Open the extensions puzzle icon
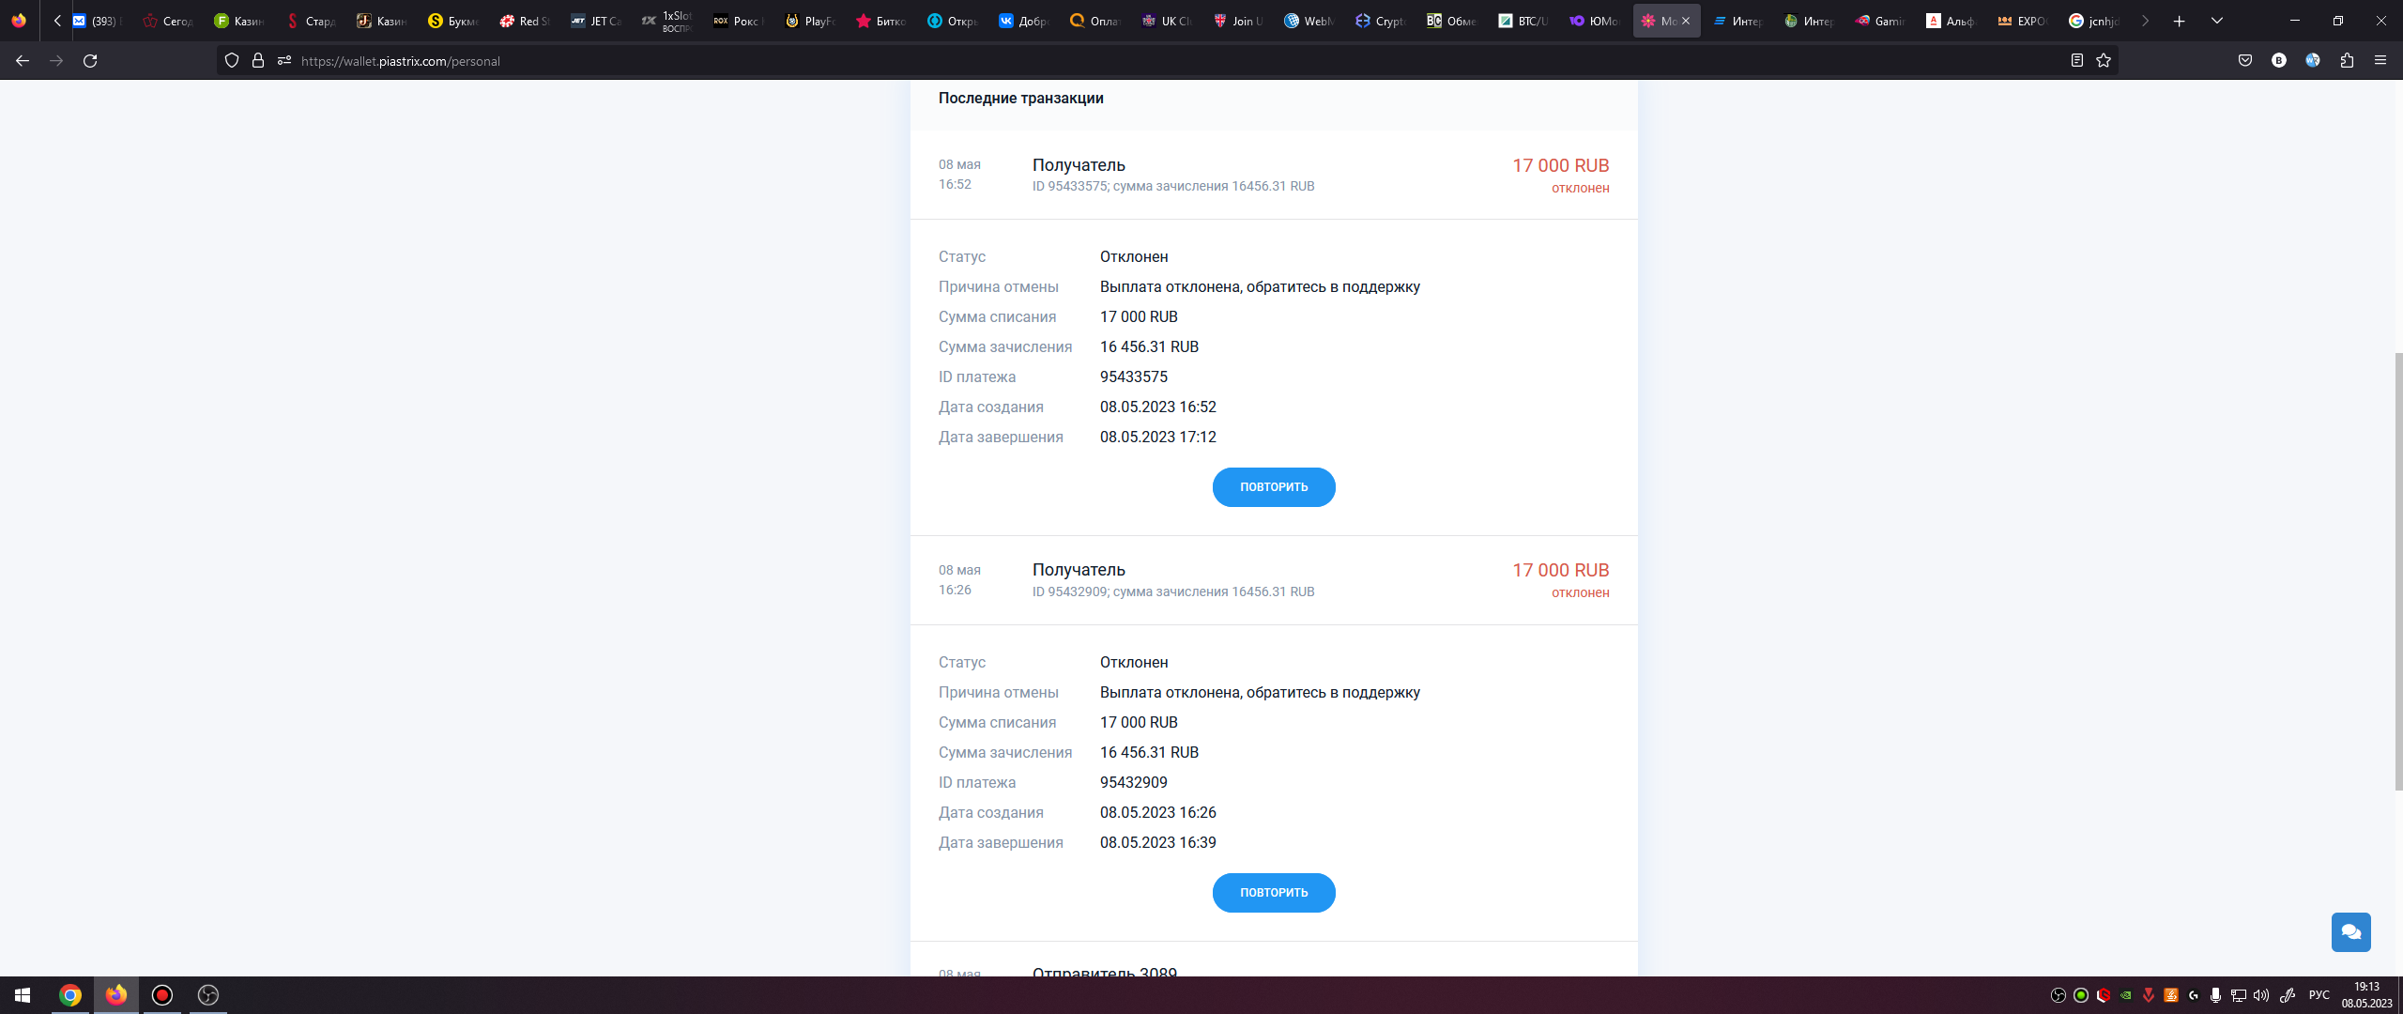Viewport: 2403px width, 1014px height. [2347, 60]
